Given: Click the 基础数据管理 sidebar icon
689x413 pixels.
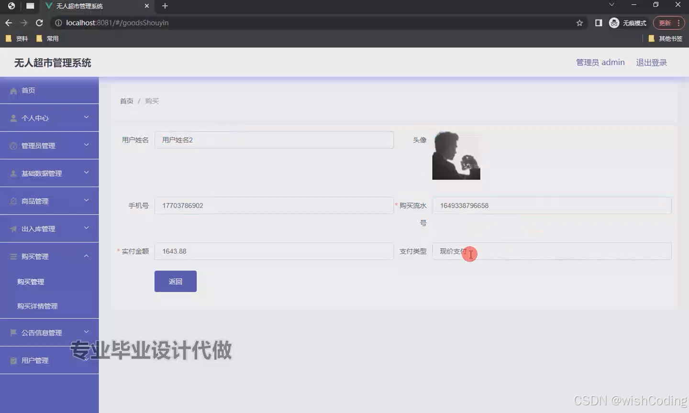Looking at the screenshot, I should coord(13,173).
